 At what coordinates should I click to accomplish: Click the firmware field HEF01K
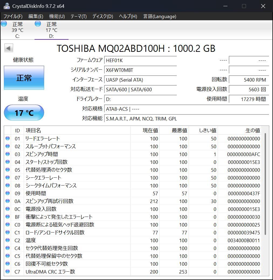141,60
